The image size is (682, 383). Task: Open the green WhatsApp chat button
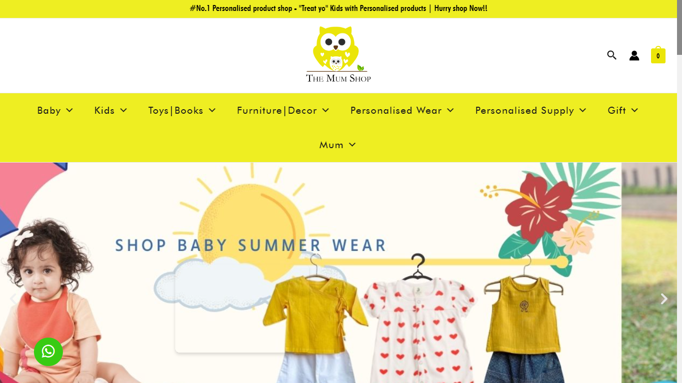tap(48, 352)
